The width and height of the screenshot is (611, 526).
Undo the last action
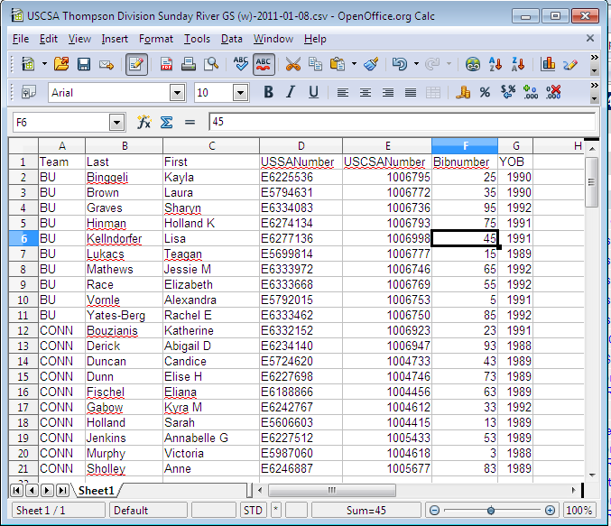[400, 64]
